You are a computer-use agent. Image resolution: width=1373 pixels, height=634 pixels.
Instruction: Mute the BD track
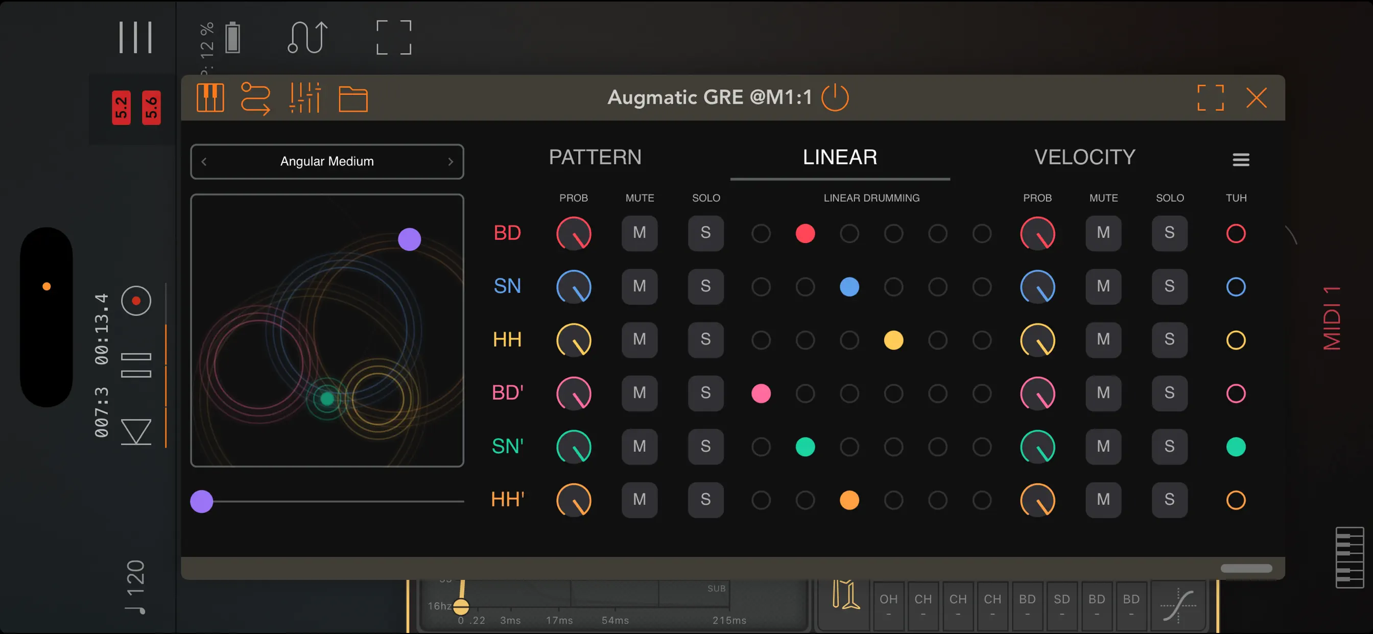639,233
